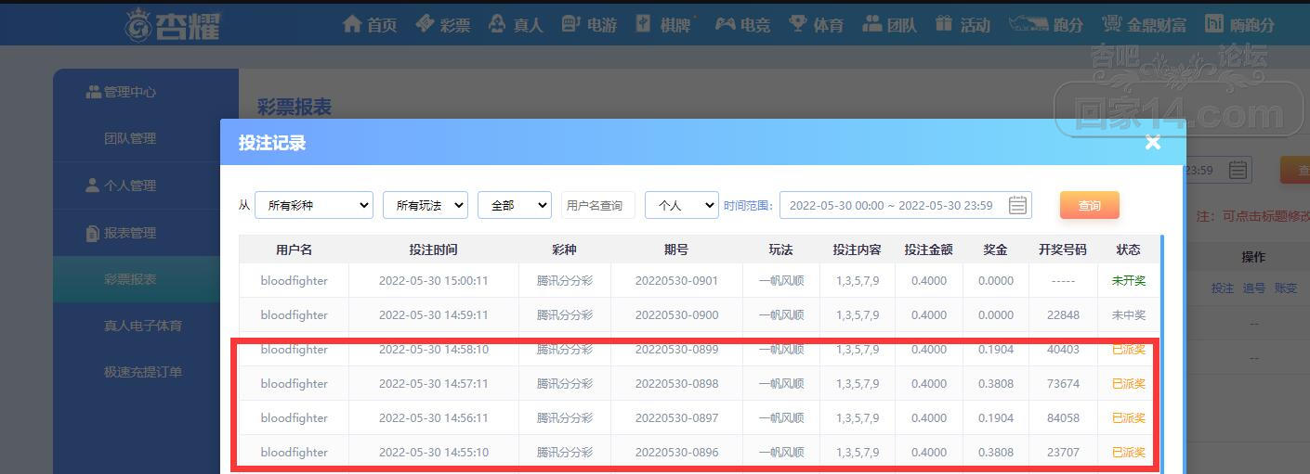Click the 时间范围 date range field
The image size is (1310, 474).
click(x=906, y=205)
